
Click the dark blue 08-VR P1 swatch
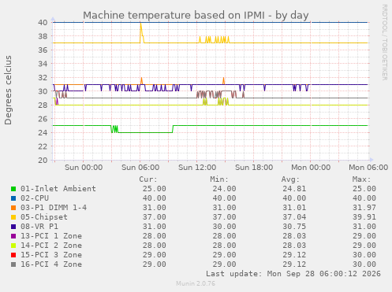(13, 227)
